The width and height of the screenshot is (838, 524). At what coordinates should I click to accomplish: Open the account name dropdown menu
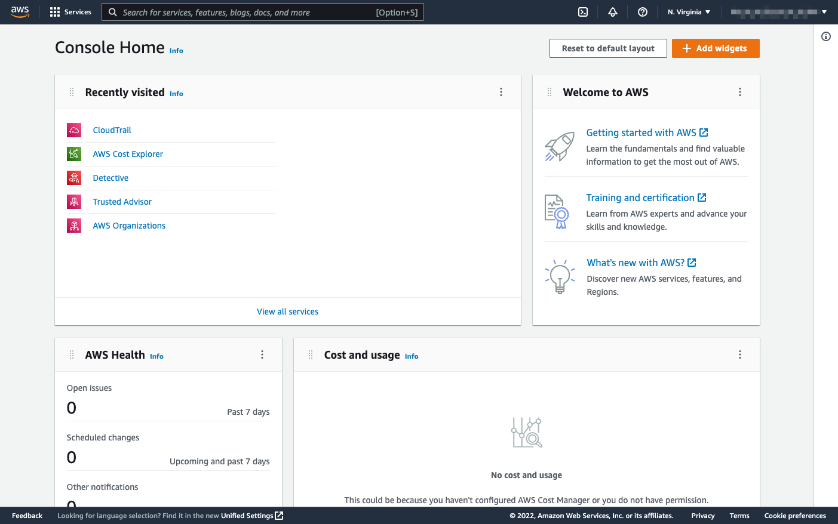coord(776,11)
